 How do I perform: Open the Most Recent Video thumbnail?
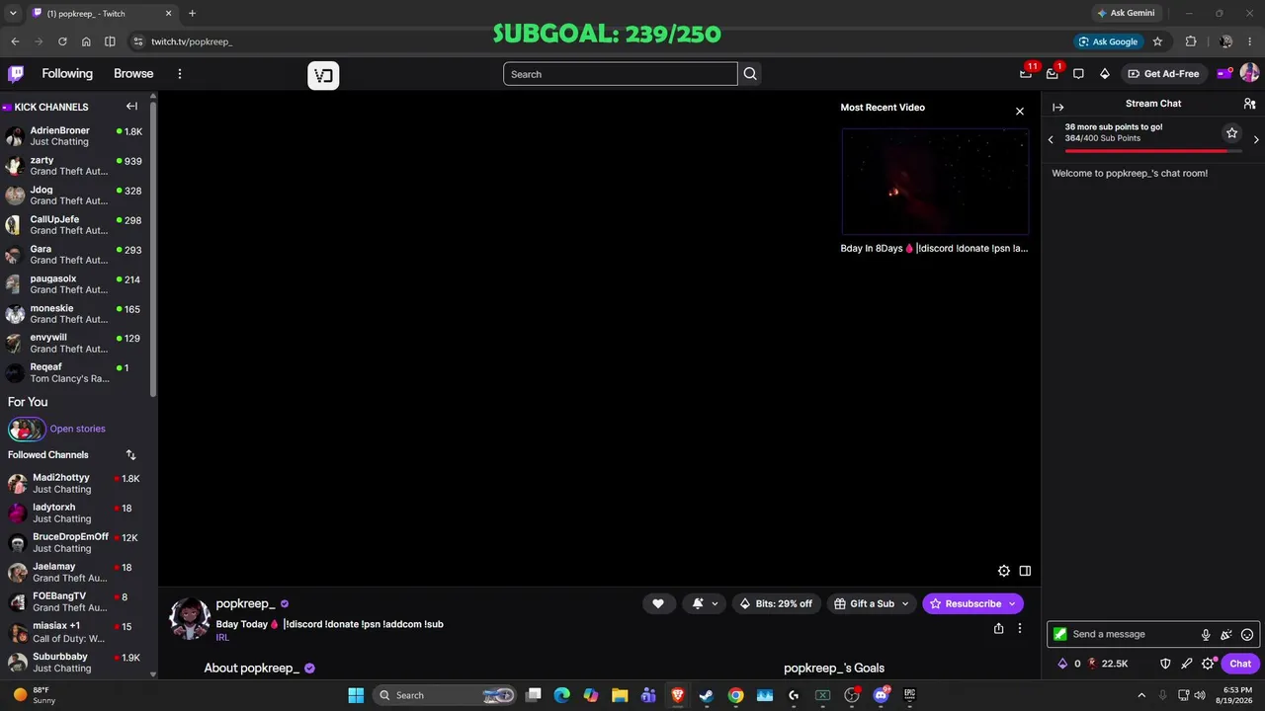[935, 182]
